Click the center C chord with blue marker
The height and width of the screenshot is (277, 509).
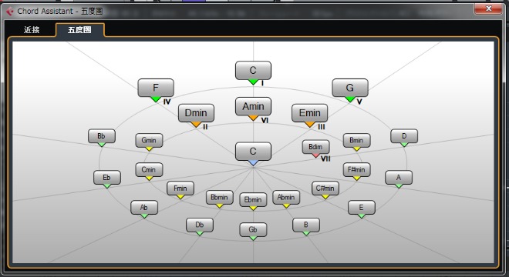pyautogui.click(x=253, y=152)
